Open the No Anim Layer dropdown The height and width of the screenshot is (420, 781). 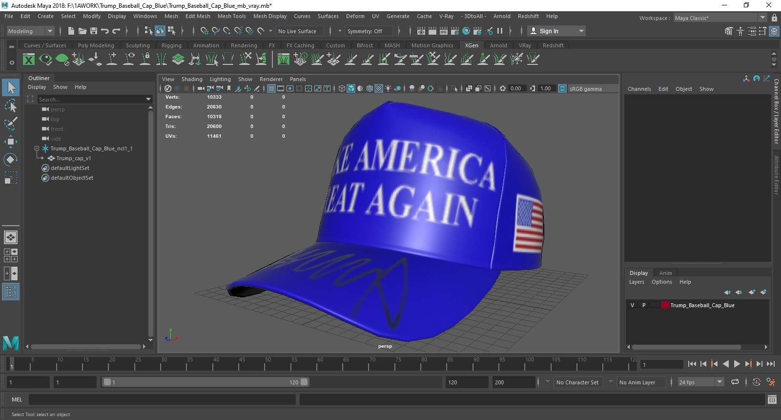point(641,382)
